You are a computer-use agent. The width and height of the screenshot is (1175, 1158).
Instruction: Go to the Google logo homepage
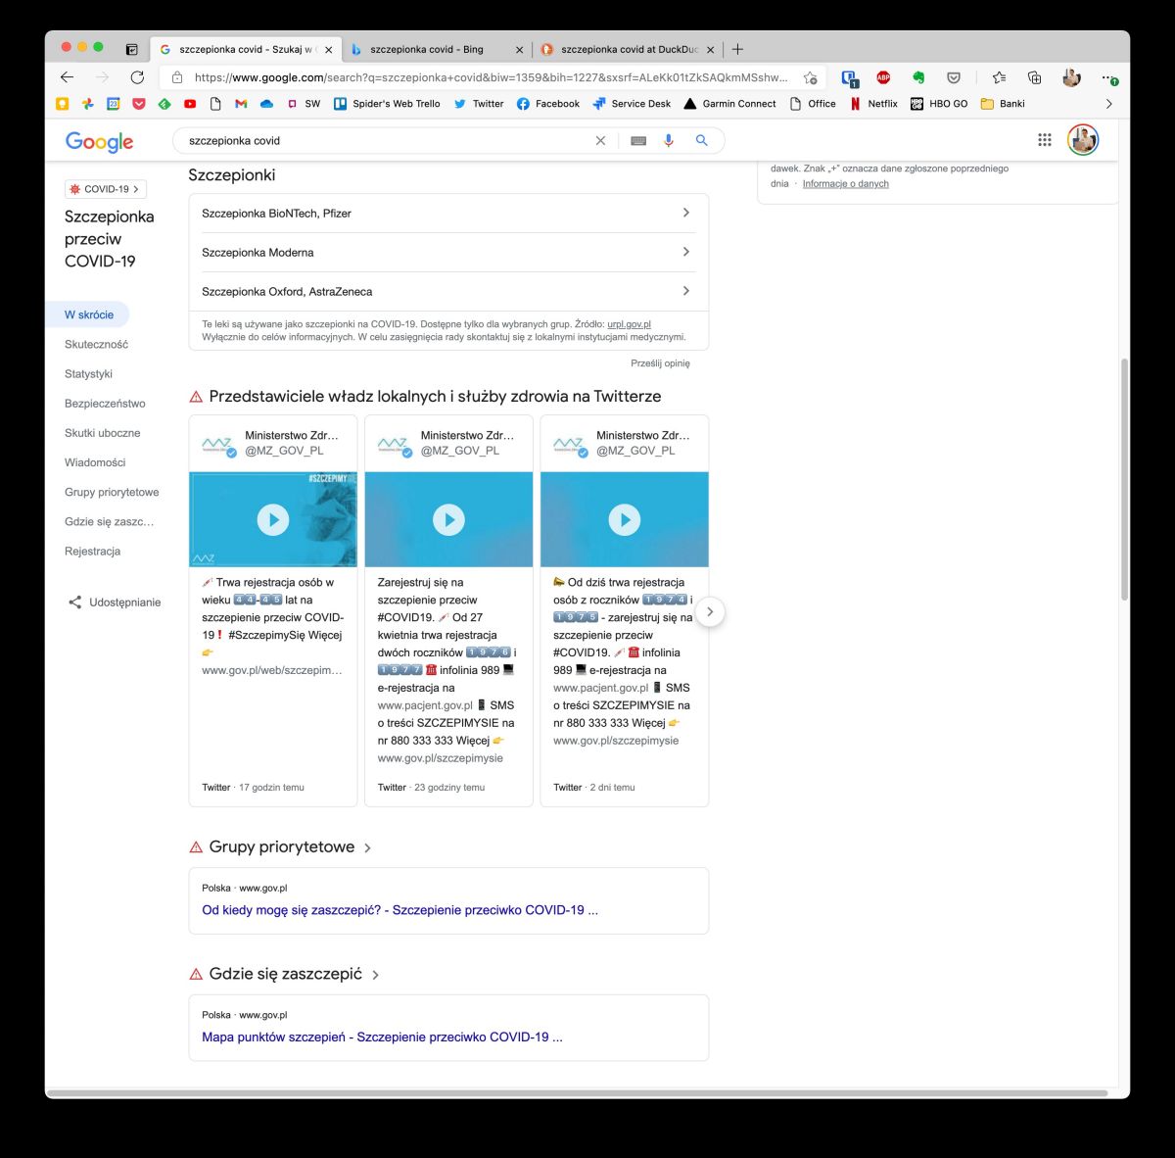[99, 142]
